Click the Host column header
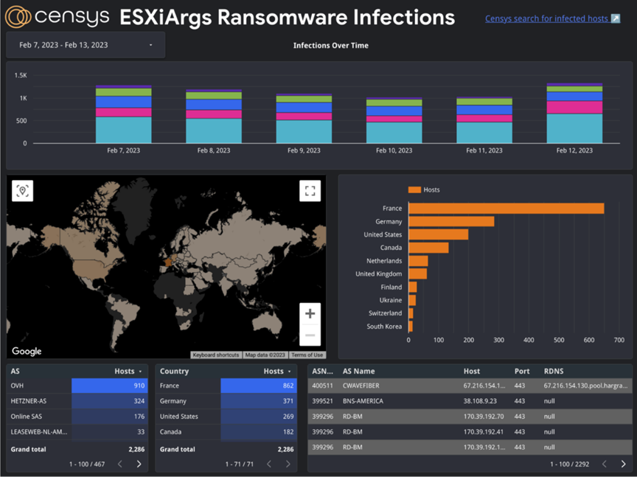Viewport: 637px width, 477px height. 472,371
